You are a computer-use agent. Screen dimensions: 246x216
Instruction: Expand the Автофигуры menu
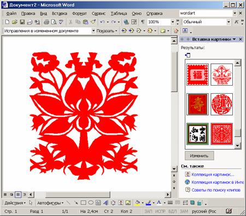coord(50,203)
